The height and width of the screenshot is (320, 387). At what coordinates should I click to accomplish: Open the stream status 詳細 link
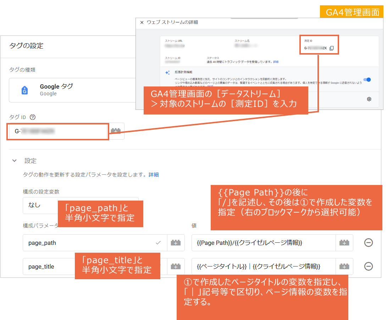pyautogui.click(x=276, y=62)
